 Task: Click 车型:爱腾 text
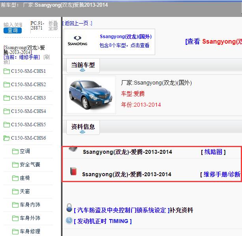point(133,94)
